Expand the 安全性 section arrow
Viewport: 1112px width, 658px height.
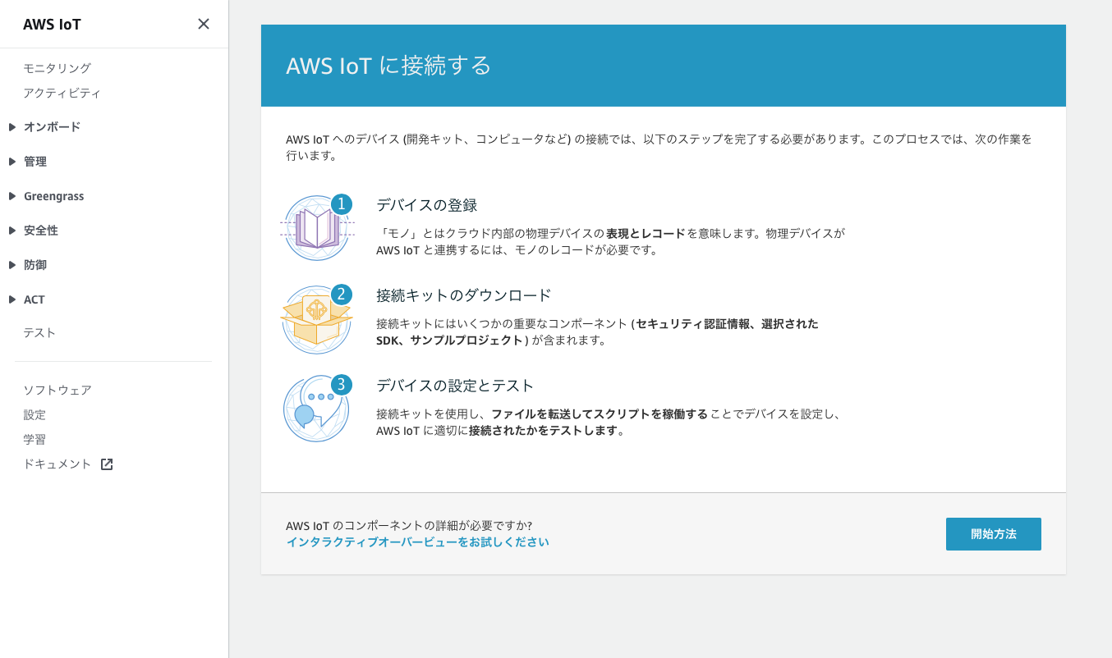click(x=12, y=231)
